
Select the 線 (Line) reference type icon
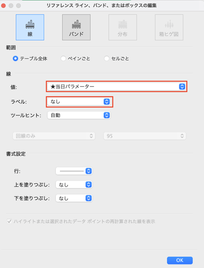(30, 27)
